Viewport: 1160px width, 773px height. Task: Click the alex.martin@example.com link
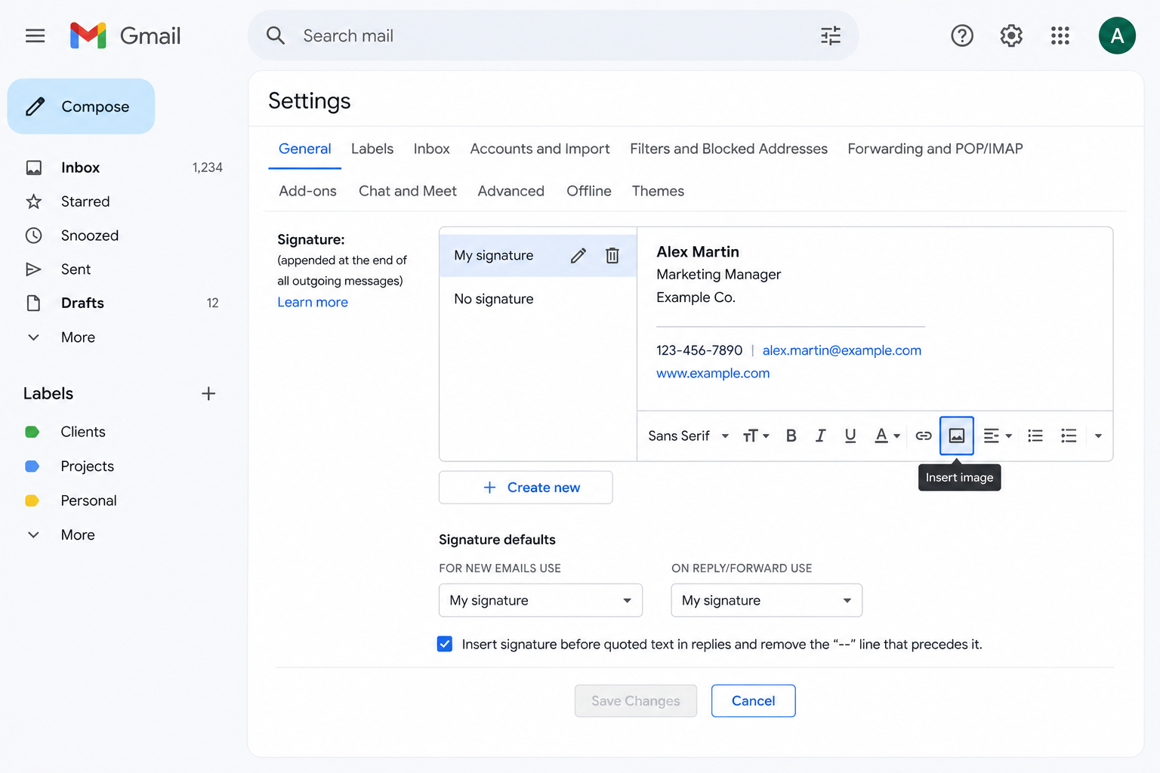pos(842,350)
